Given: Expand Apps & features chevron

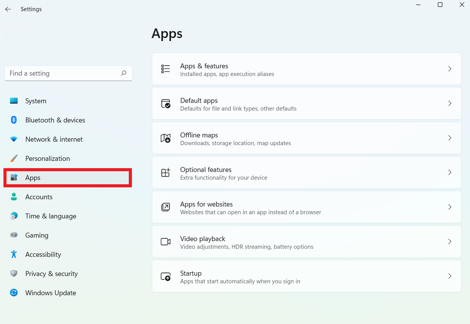Looking at the screenshot, I should click(x=450, y=69).
